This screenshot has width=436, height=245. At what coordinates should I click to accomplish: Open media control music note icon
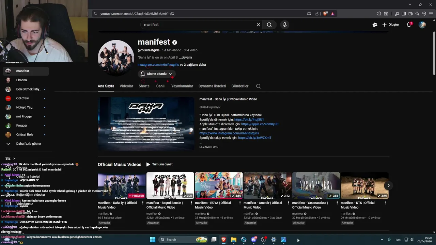coord(397,14)
